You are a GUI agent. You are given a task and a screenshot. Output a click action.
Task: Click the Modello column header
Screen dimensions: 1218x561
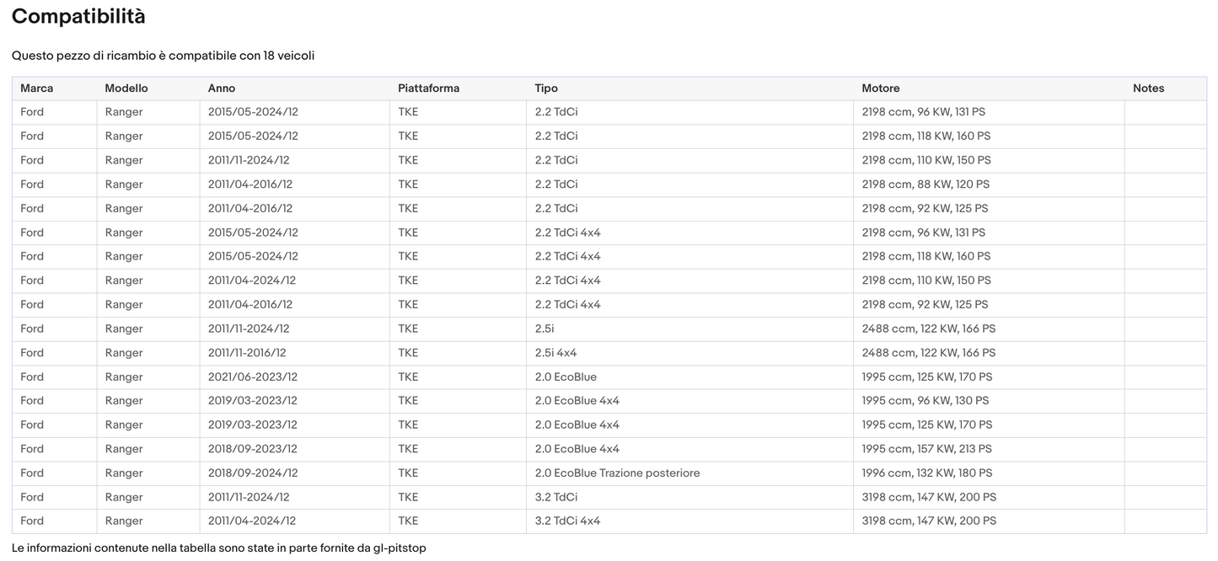pos(126,88)
